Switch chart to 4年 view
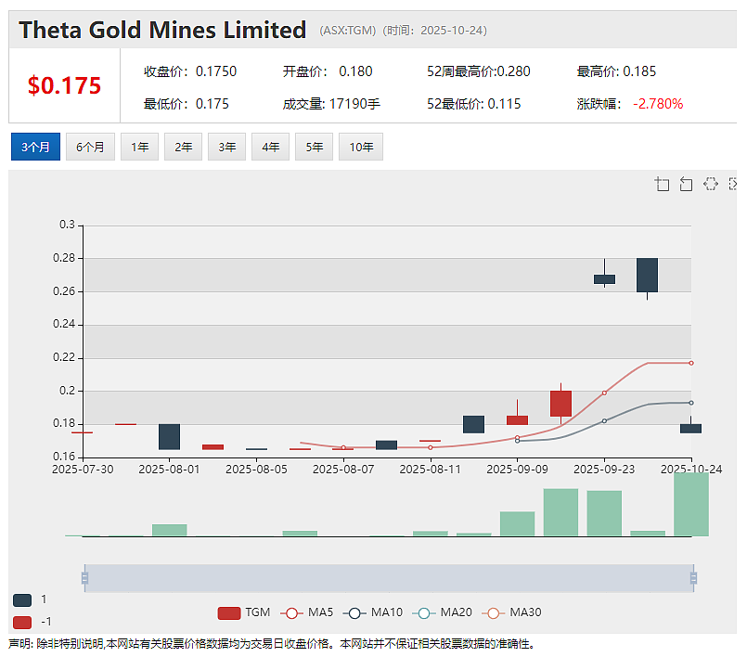 tap(270, 147)
